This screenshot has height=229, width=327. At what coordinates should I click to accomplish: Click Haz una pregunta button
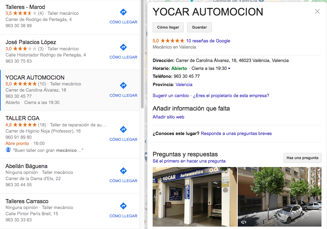pos(303,158)
